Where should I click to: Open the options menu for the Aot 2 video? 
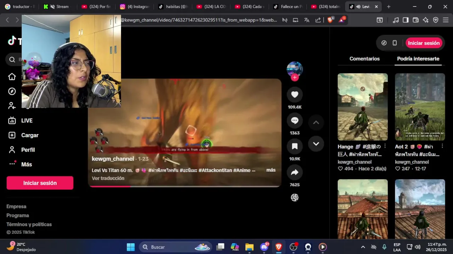(x=442, y=146)
